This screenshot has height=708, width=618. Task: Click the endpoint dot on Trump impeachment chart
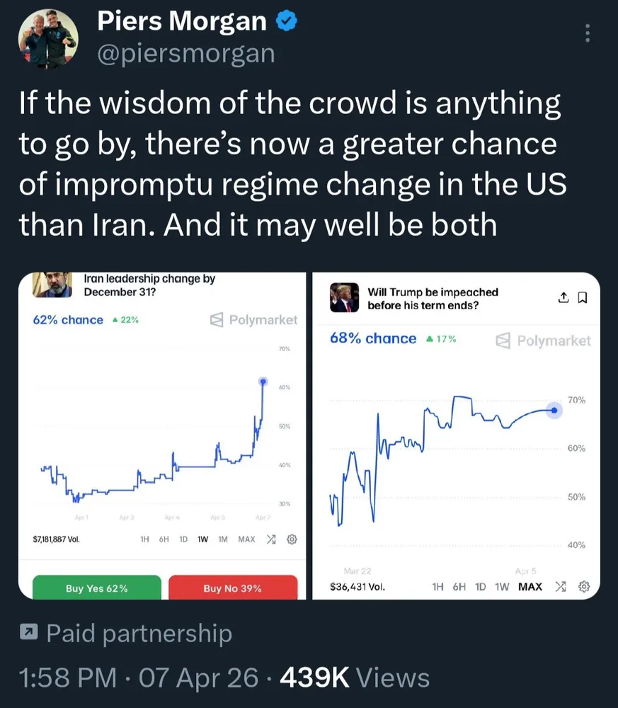554,410
